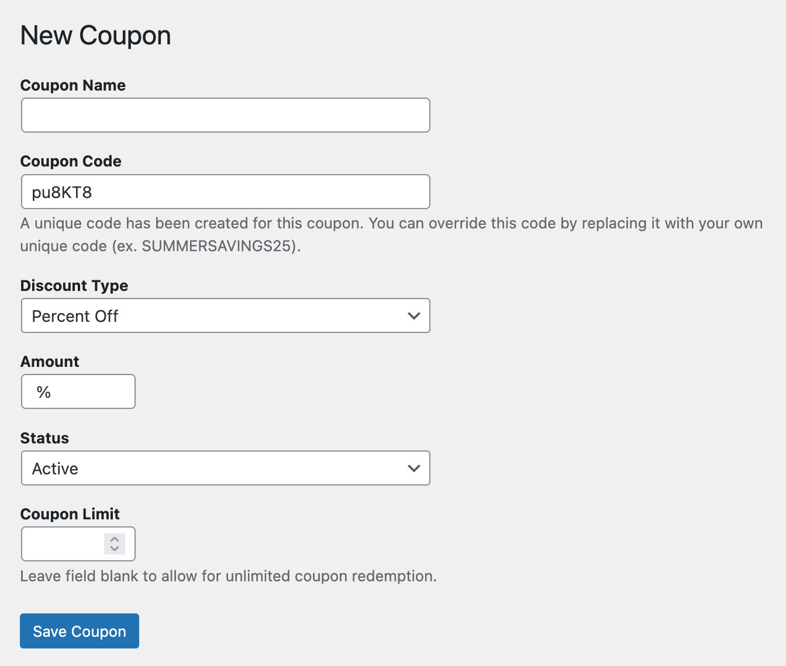Click the Coupon Name label
Image resolution: width=786 pixels, height=666 pixels.
click(73, 85)
